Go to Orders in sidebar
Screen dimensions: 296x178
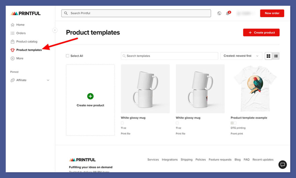click(x=21, y=33)
